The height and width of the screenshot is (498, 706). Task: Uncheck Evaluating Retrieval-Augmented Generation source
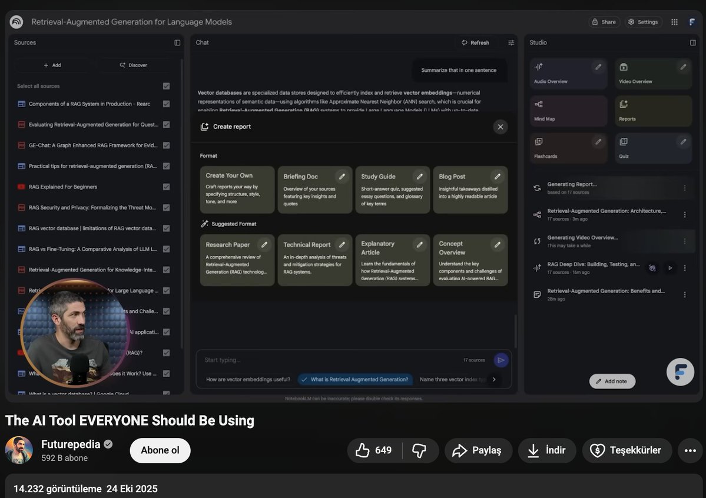coord(166,125)
